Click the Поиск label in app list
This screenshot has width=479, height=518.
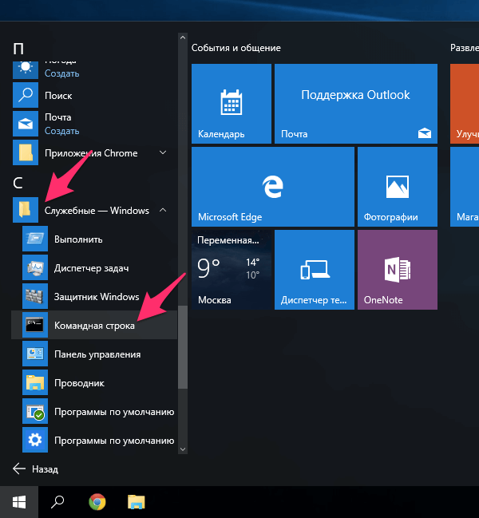click(58, 96)
